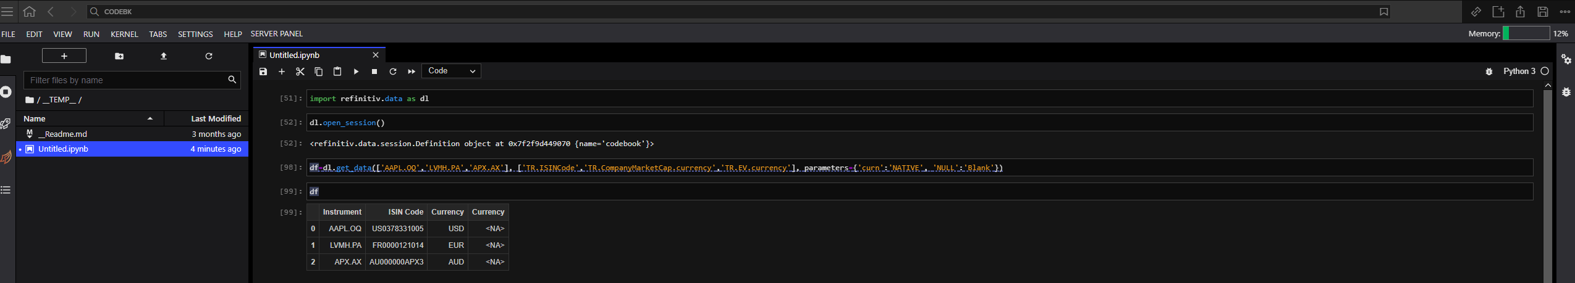Click the new launcher plus button
Viewport: 1575px width, 283px height.
[64, 56]
